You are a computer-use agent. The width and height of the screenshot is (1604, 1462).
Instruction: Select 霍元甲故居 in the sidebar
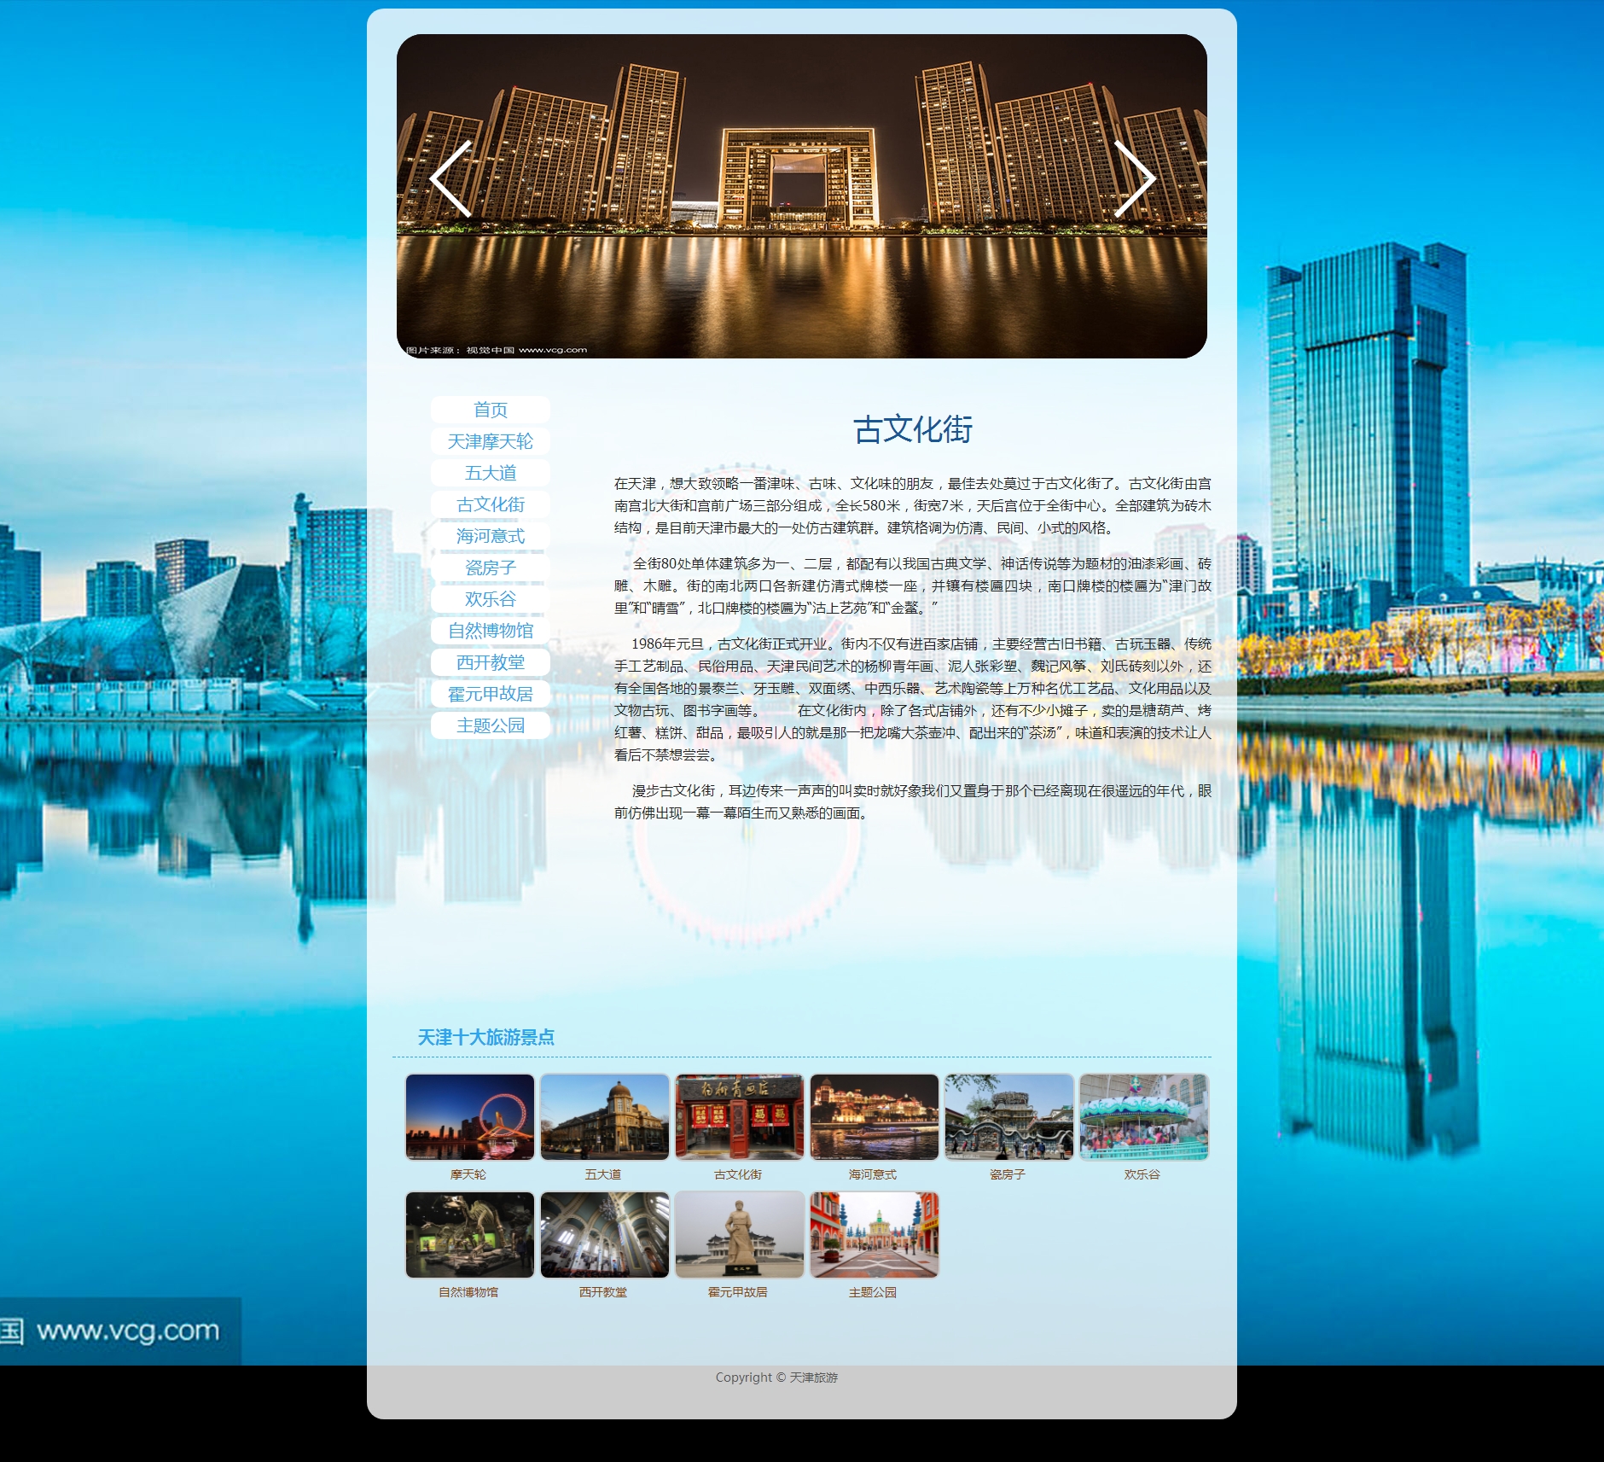(x=491, y=694)
